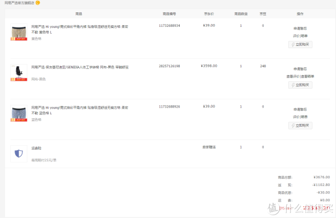
Task: Open the 黄色格 L boxer product title
Action: (80, 29)
